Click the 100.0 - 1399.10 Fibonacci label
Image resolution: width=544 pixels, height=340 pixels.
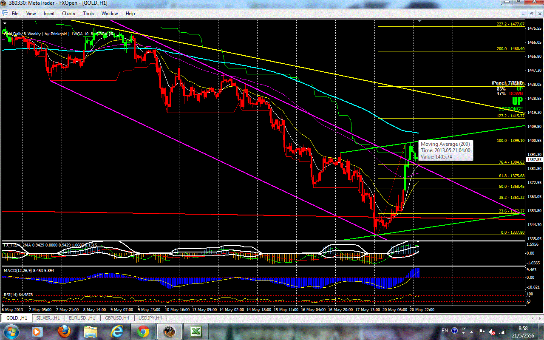tap(510, 140)
